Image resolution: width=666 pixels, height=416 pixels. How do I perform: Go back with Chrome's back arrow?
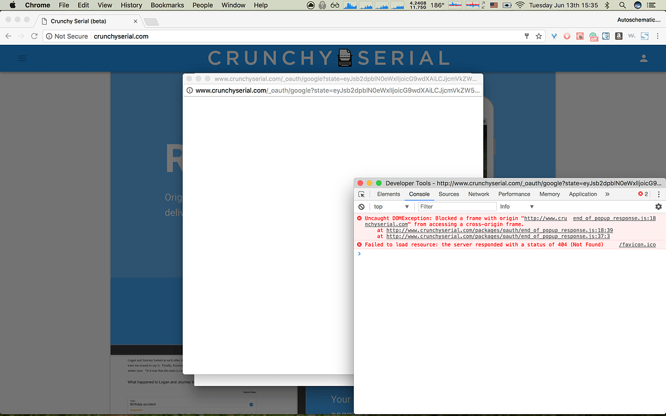point(8,36)
